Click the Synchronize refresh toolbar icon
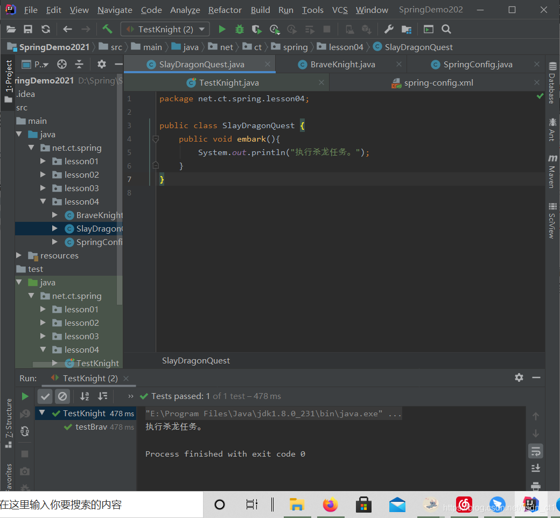The image size is (560, 518). 46,29
